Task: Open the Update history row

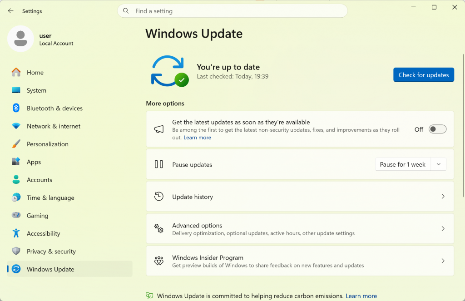Action: pos(300,196)
